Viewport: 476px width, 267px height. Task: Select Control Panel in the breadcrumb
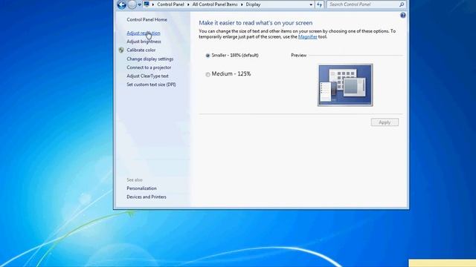[x=170, y=4]
